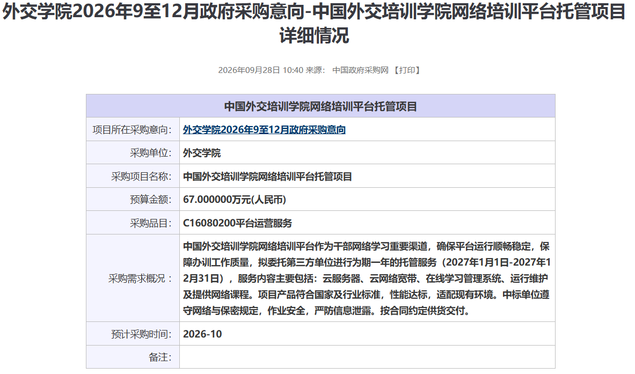The width and height of the screenshot is (635, 374).
Task: Click the date value 2026-10
Action: (202, 334)
